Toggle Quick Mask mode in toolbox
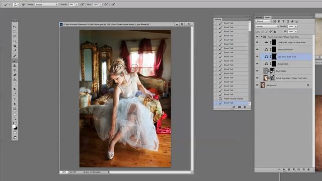 pos(15,133)
